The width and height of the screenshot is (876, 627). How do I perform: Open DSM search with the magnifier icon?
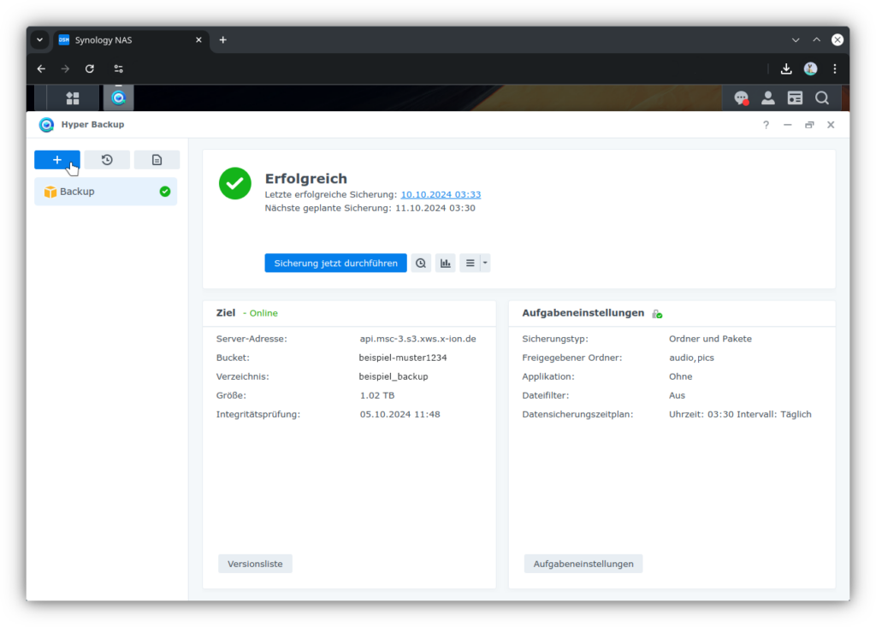pyautogui.click(x=821, y=98)
